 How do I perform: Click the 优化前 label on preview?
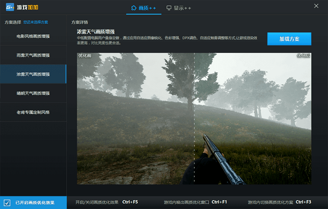pos(85,55)
